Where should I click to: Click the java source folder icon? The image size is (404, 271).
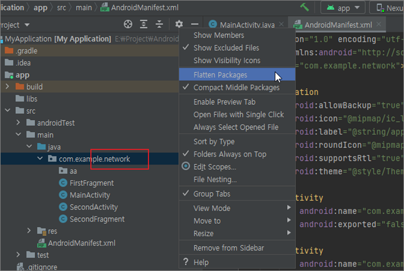[x=41, y=147]
